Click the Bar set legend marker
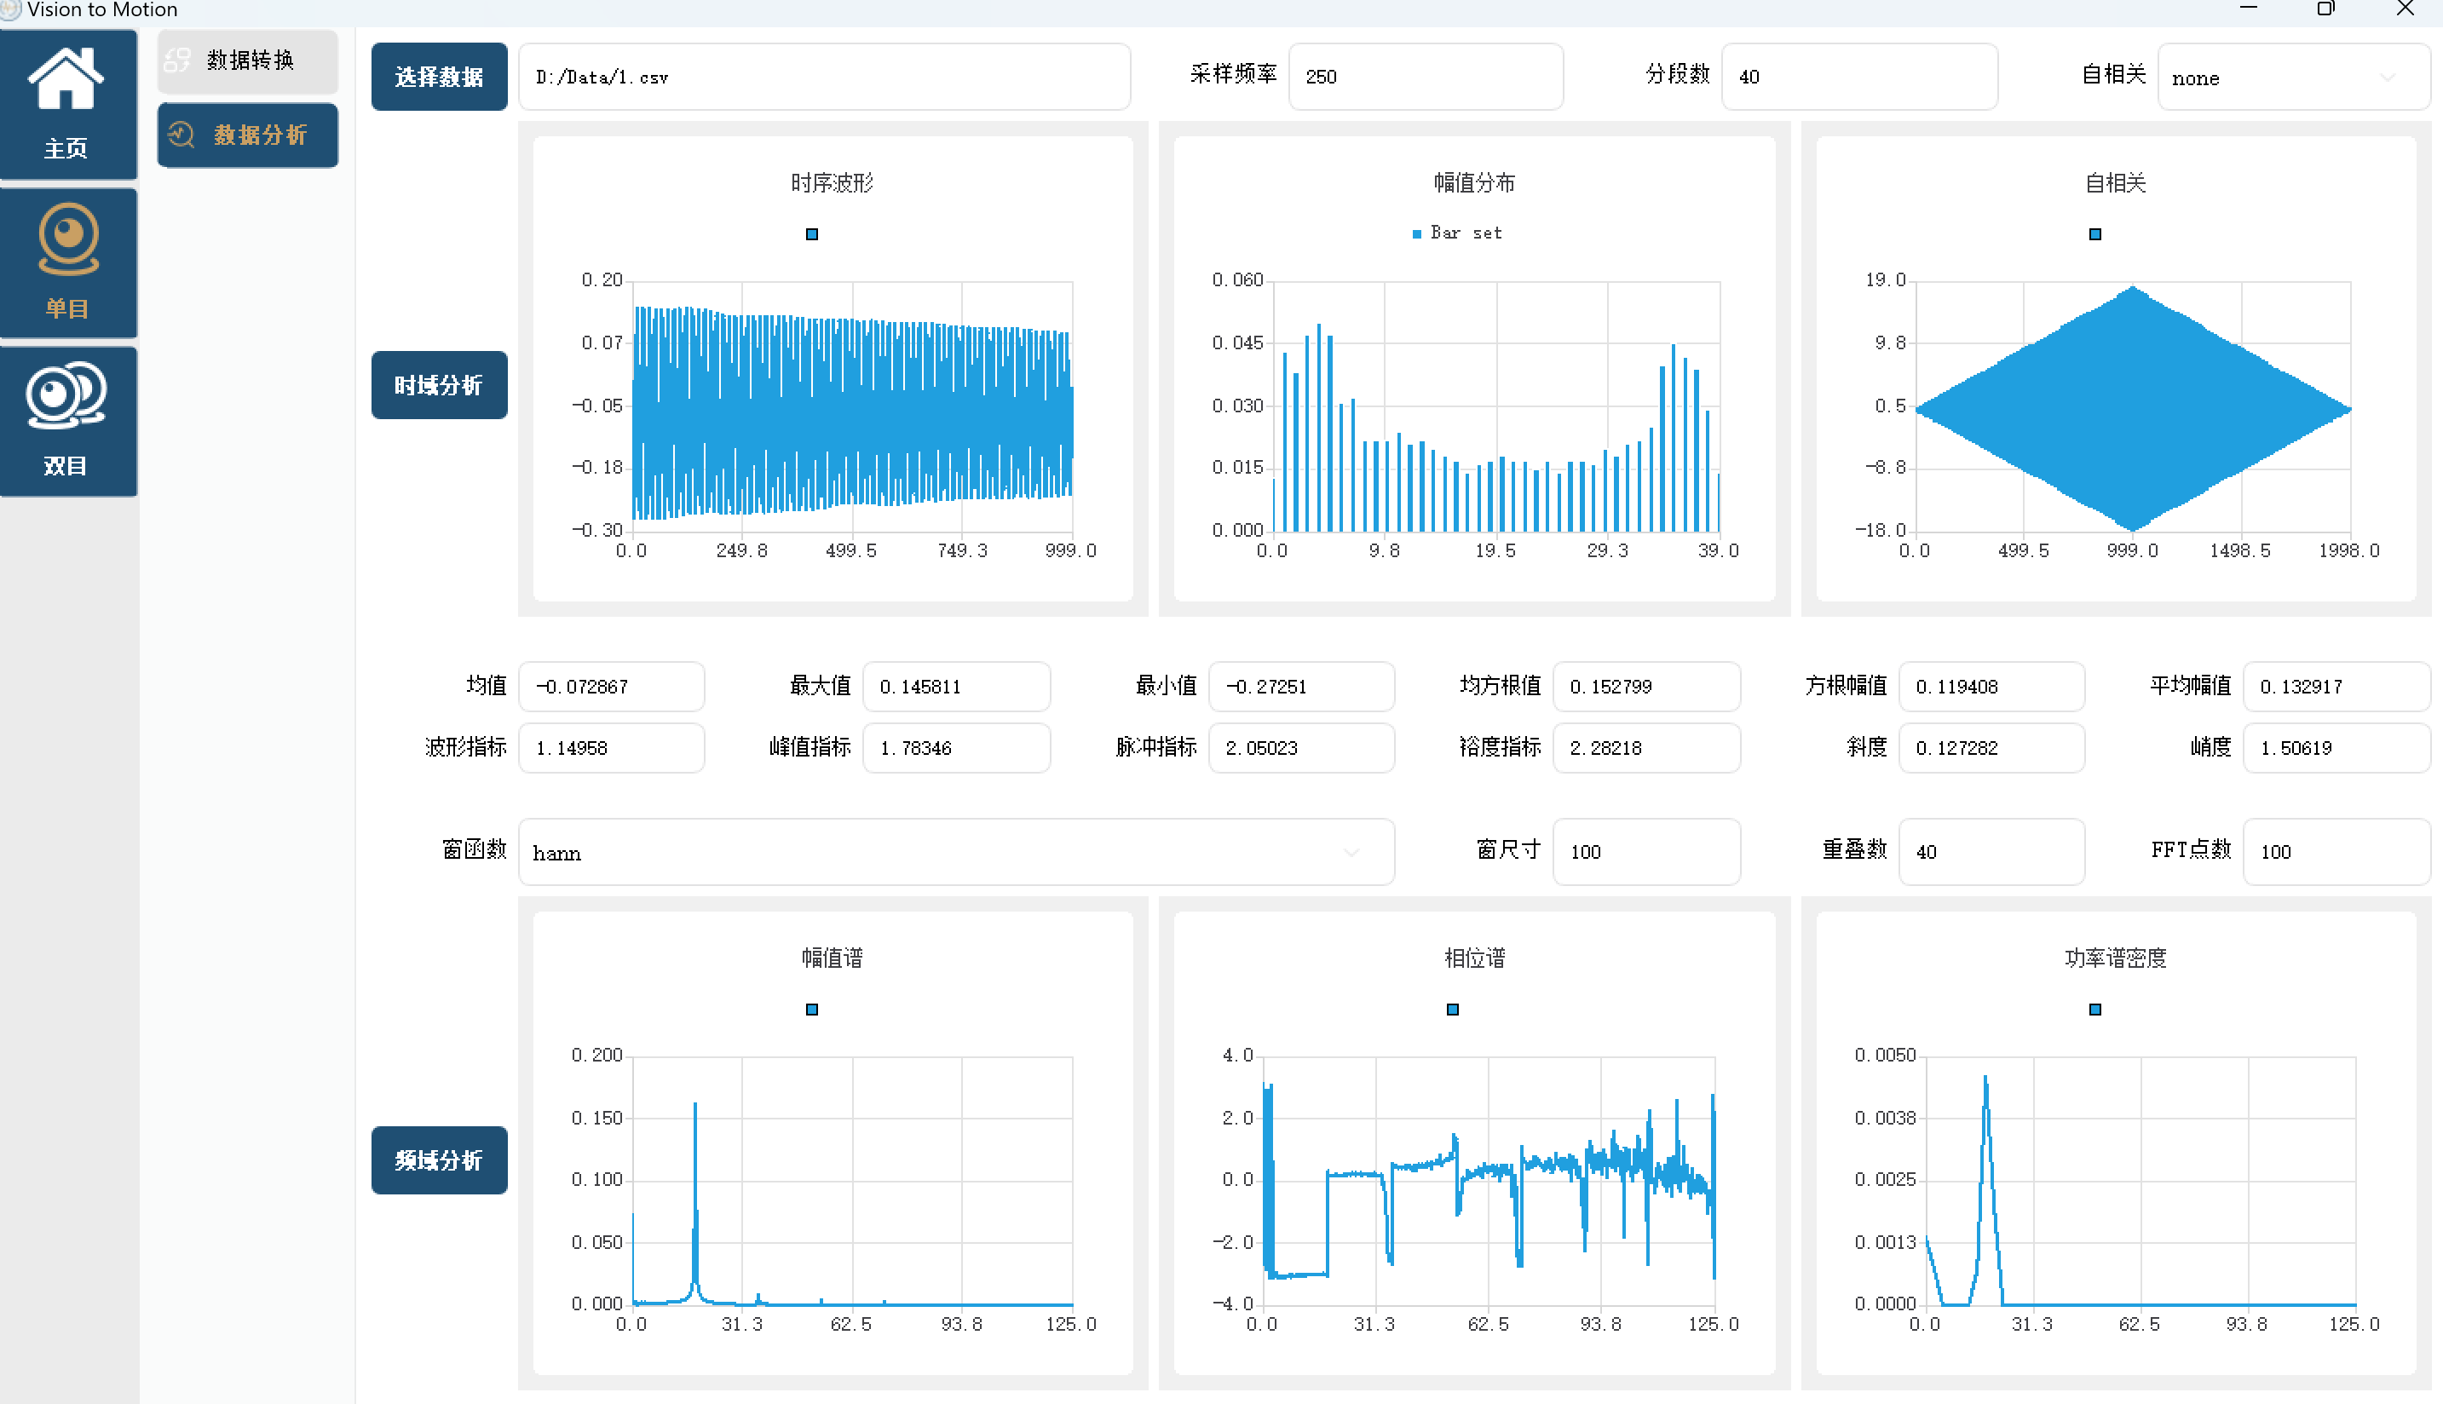The height and width of the screenshot is (1404, 2443). click(1417, 234)
